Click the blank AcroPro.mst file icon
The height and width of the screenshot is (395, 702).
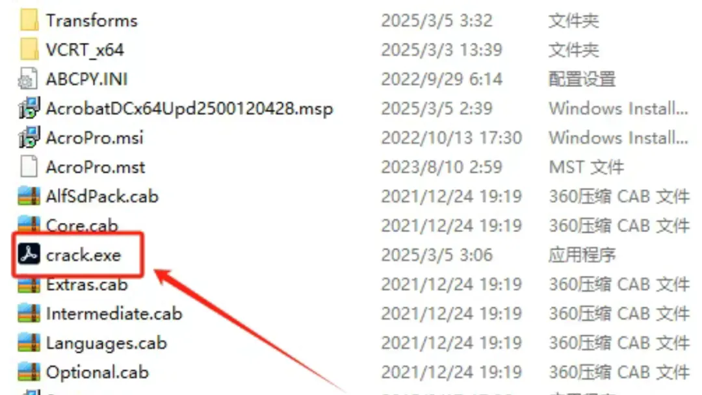pos(29,166)
